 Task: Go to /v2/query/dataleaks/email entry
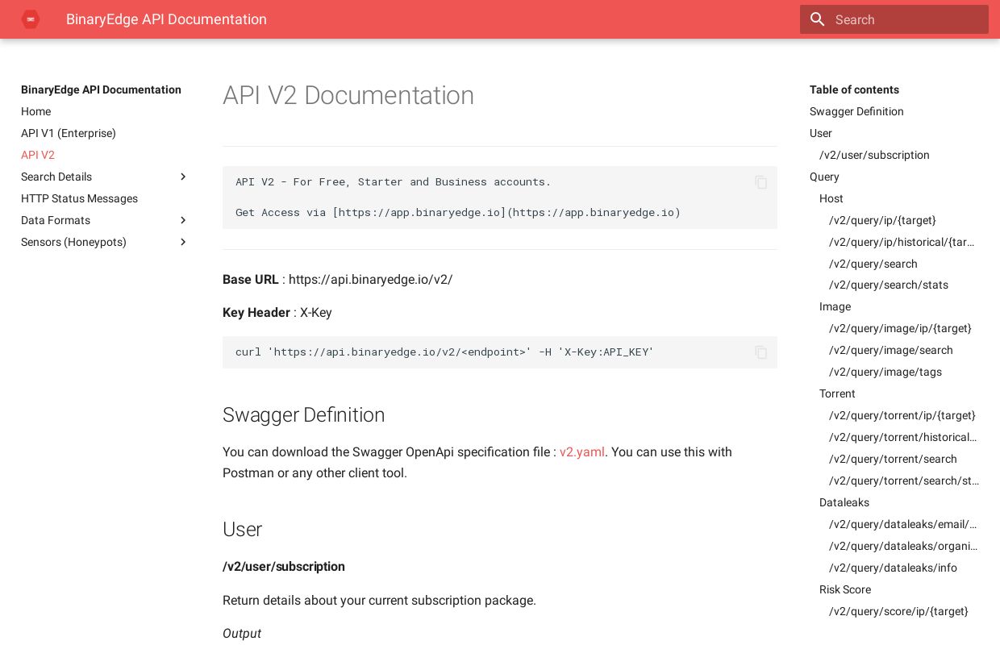click(x=903, y=524)
